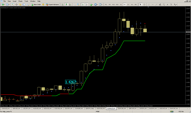Click the 1.4267 price label on chart
Screen dimensions: 191x113
71,82
